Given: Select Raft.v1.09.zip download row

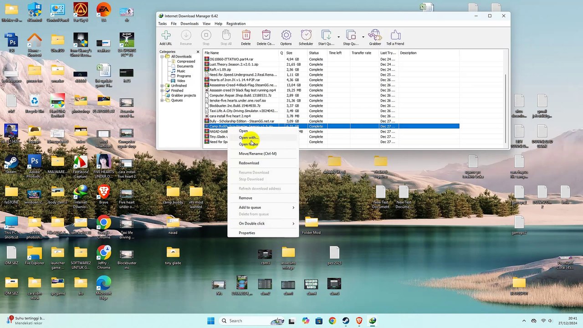Looking at the screenshot, I should (331, 70).
